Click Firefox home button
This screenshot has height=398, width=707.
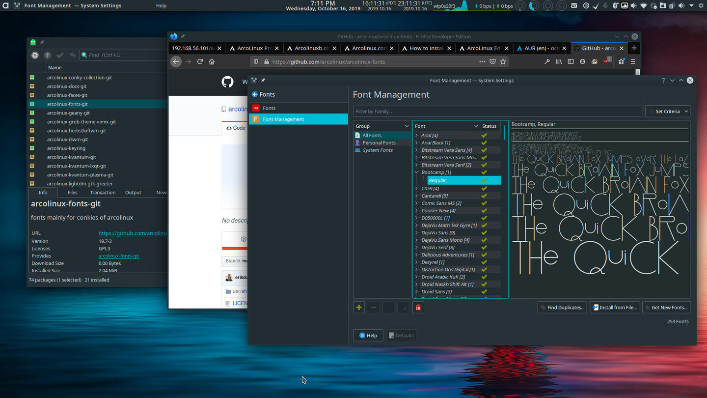212,61
